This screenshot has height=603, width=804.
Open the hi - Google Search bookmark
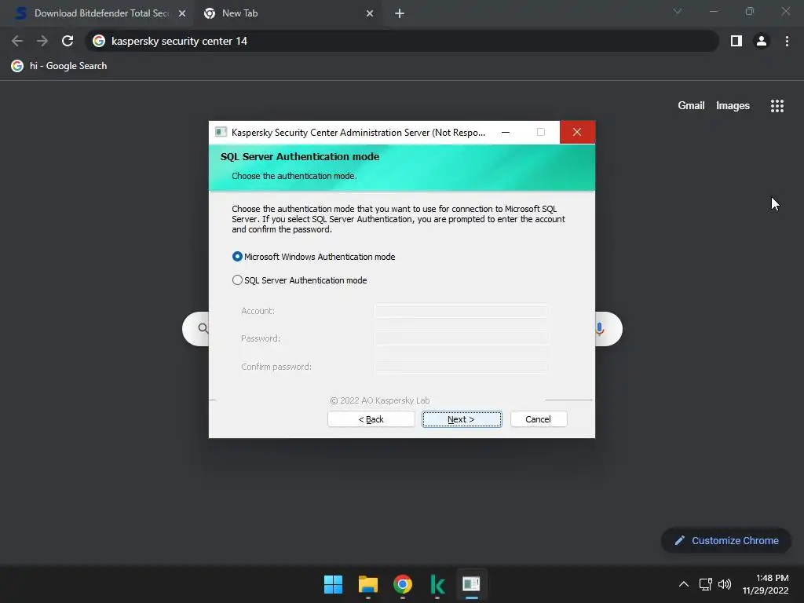60,66
